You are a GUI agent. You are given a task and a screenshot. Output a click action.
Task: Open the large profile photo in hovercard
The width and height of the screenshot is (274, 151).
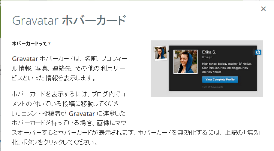[186, 62]
